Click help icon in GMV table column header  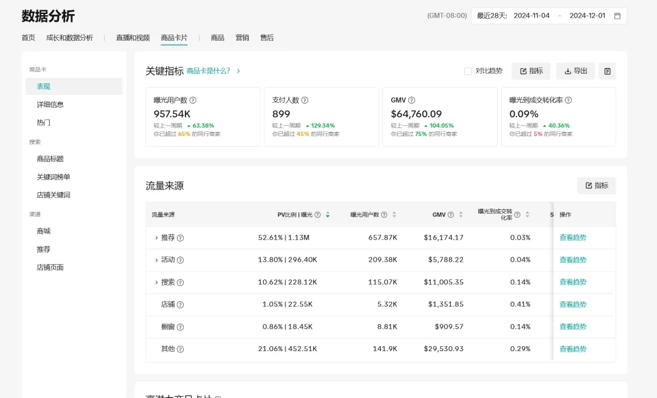pos(450,214)
